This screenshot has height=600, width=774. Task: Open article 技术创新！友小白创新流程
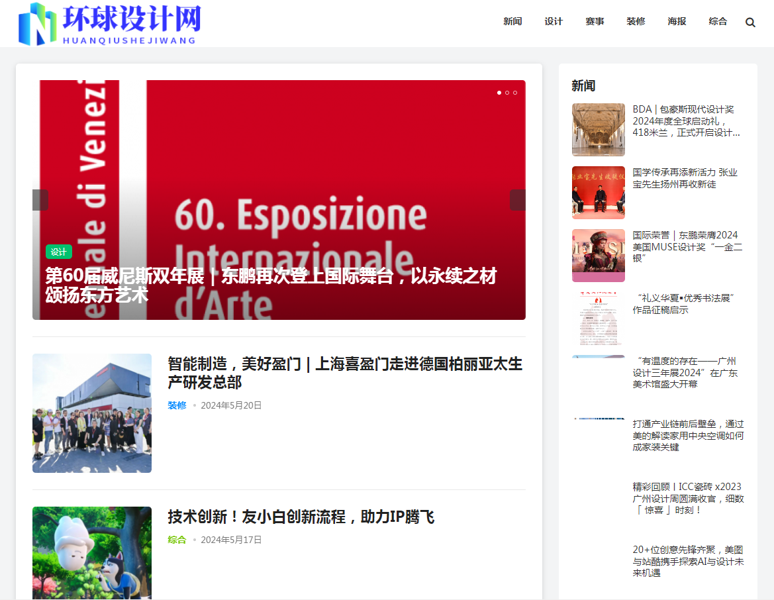coord(301,517)
